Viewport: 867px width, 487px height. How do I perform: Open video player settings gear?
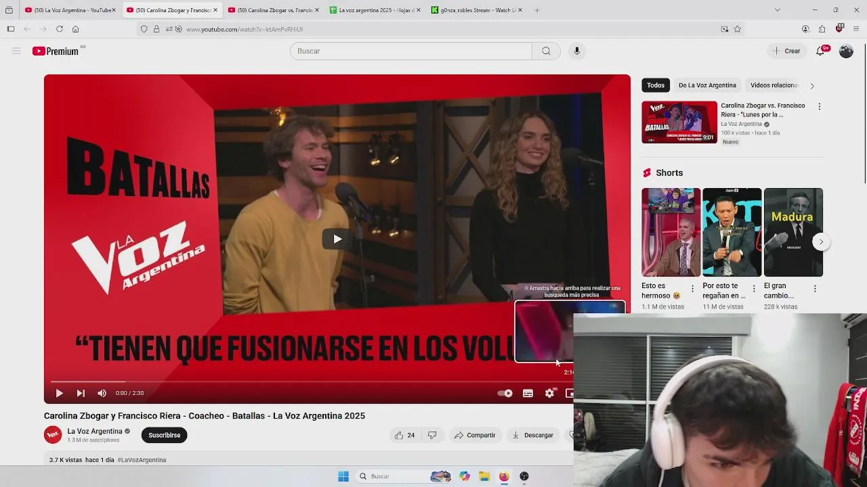point(550,393)
